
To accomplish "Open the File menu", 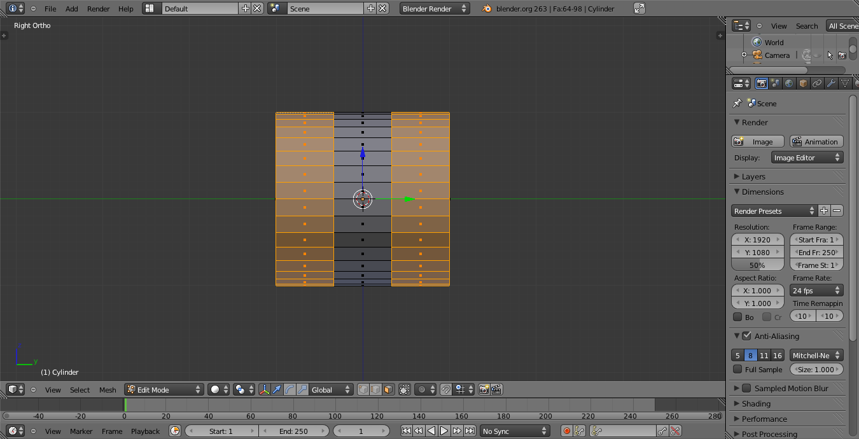I will click(50, 8).
